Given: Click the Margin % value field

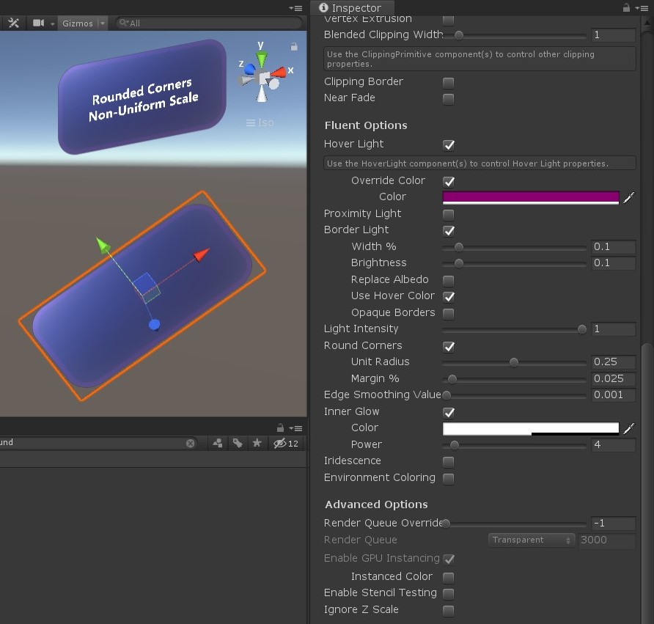Looking at the screenshot, I should 613,379.
